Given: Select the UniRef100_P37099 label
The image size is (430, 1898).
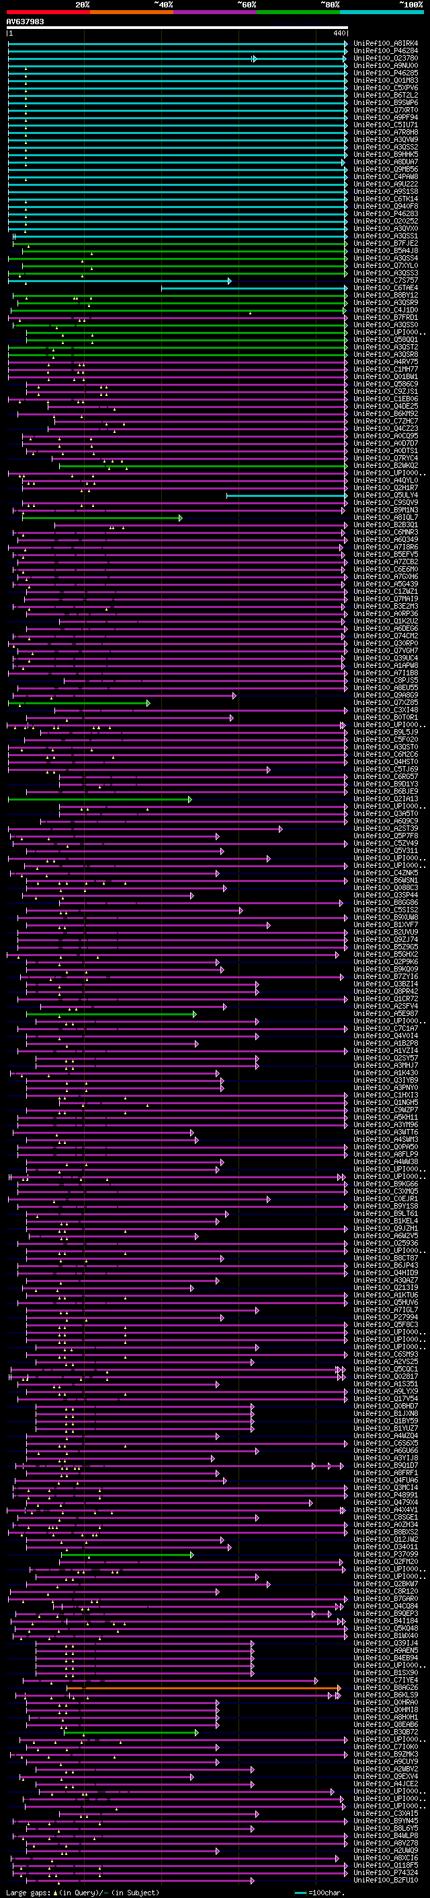Looking at the screenshot, I should [x=386, y=1554].
